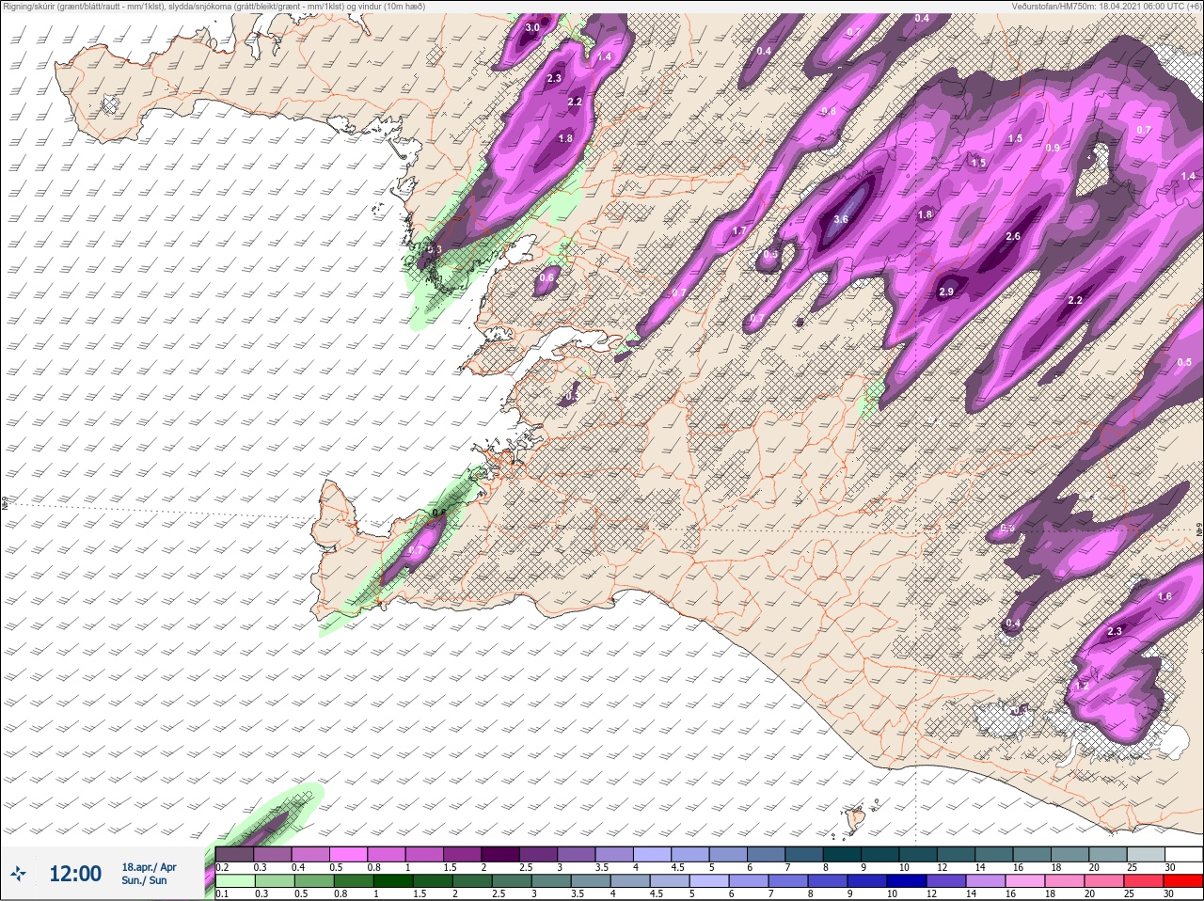Viewport: 1204px width, 901px height.
Task: Select the 2.6 precipitation value on the map
Action: tap(1013, 236)
